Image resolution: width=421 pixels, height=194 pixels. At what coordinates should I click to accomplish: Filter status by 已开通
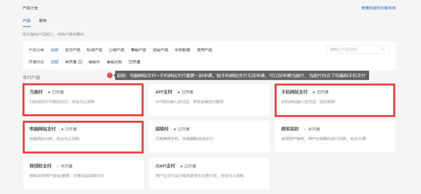point(134,62)
